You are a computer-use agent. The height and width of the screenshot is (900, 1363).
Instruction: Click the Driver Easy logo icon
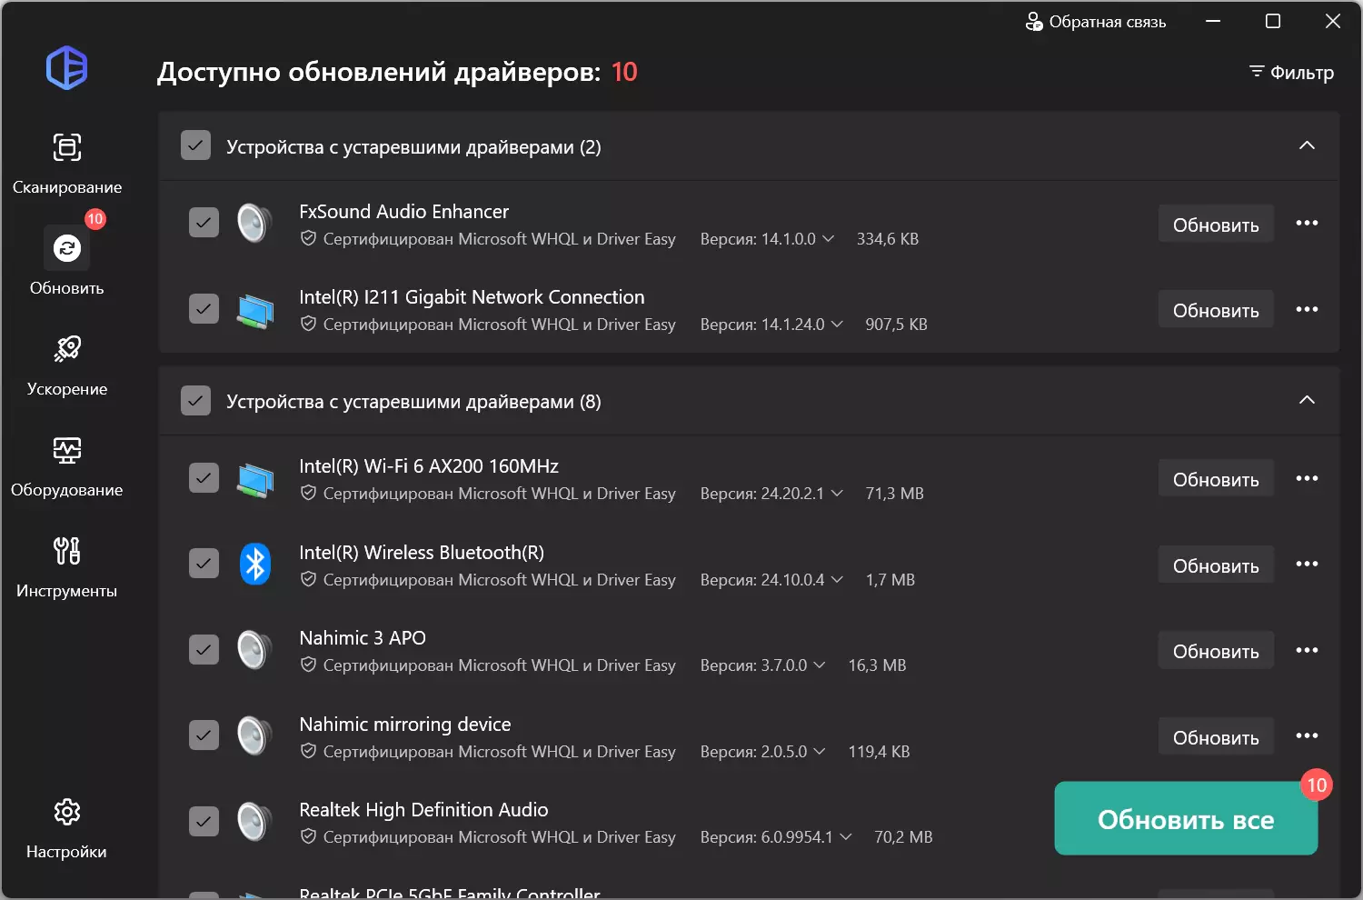coord(67,68)
